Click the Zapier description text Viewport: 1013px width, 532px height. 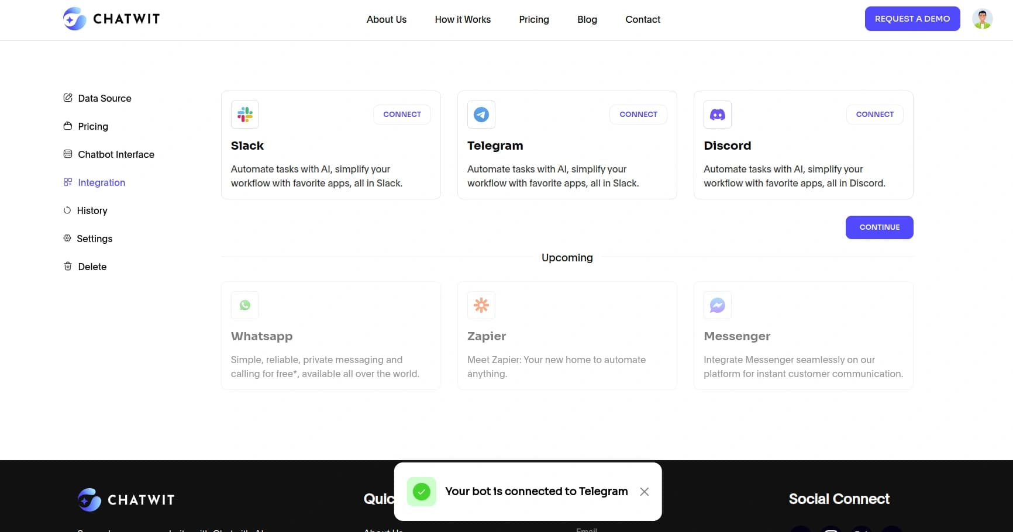point(556,367)
